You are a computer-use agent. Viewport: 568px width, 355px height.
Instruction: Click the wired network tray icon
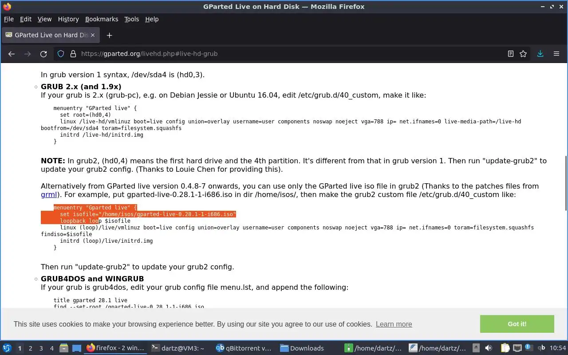point(517,348)
